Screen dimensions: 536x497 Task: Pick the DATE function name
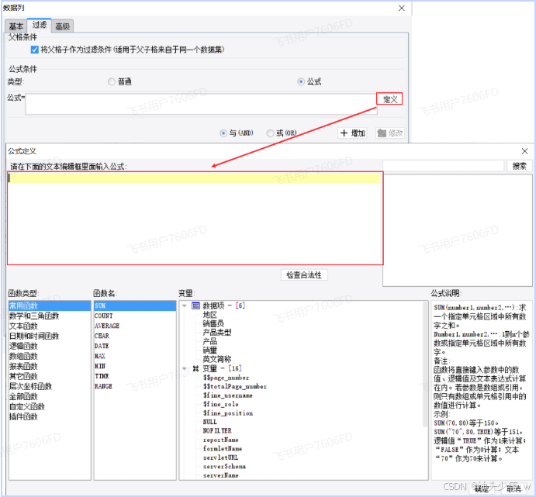point(135,346)
